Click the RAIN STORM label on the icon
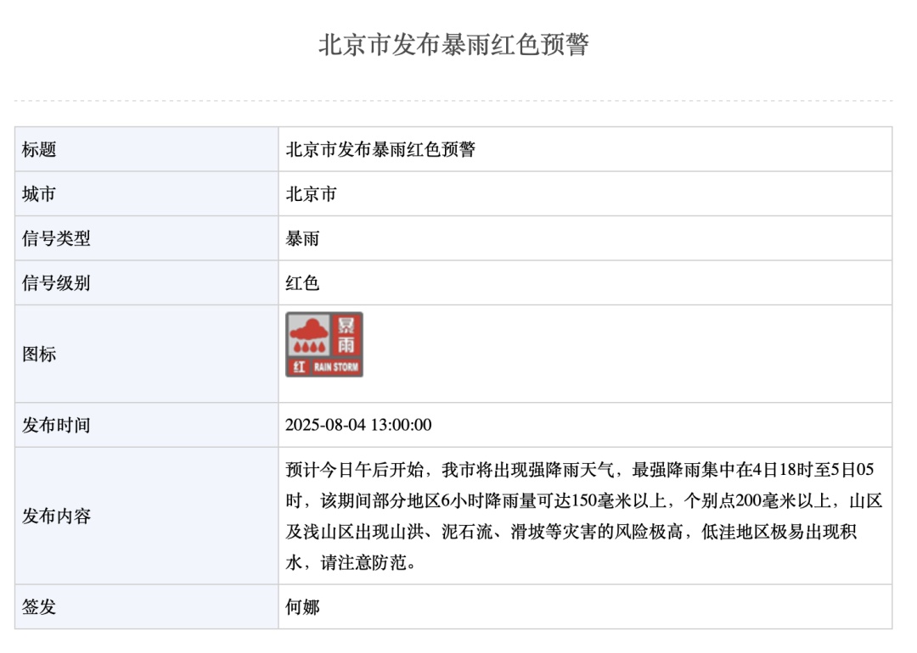 [x=336, y=366]
